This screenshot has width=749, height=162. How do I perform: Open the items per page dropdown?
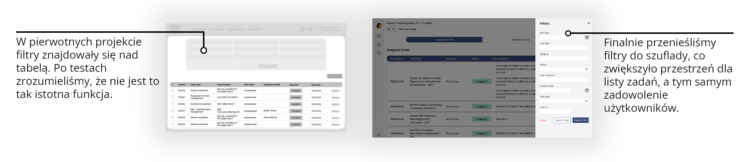tap(391, 29)
